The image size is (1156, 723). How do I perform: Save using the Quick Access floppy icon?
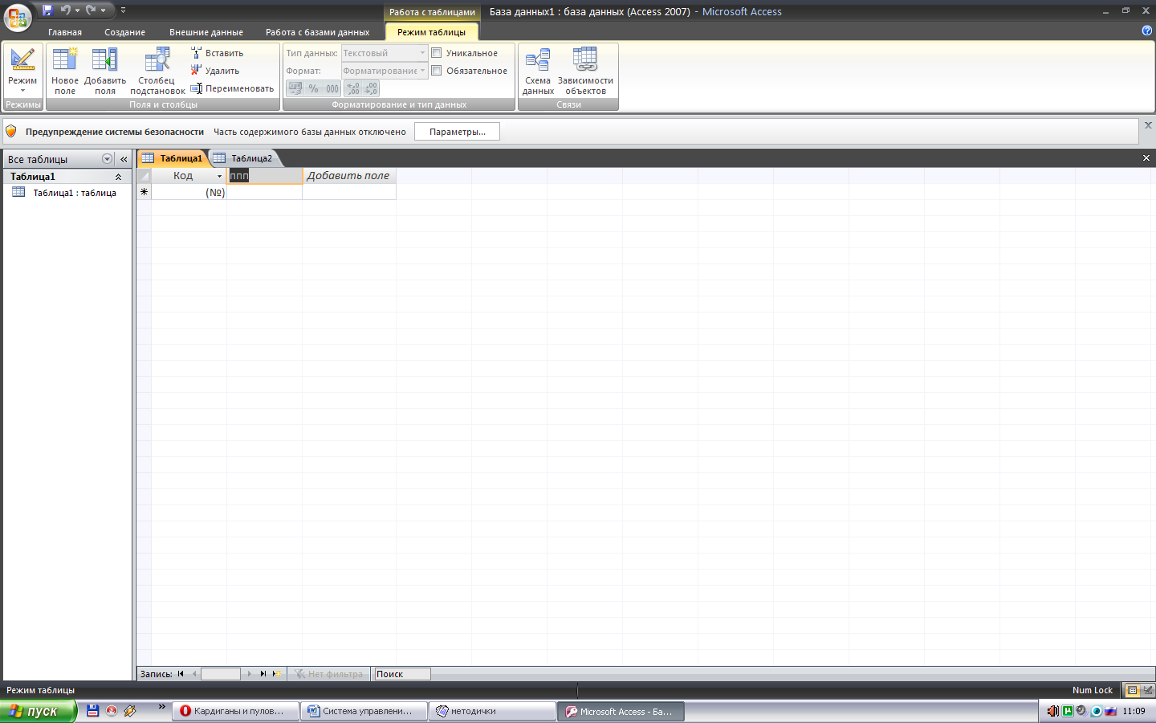47,10
